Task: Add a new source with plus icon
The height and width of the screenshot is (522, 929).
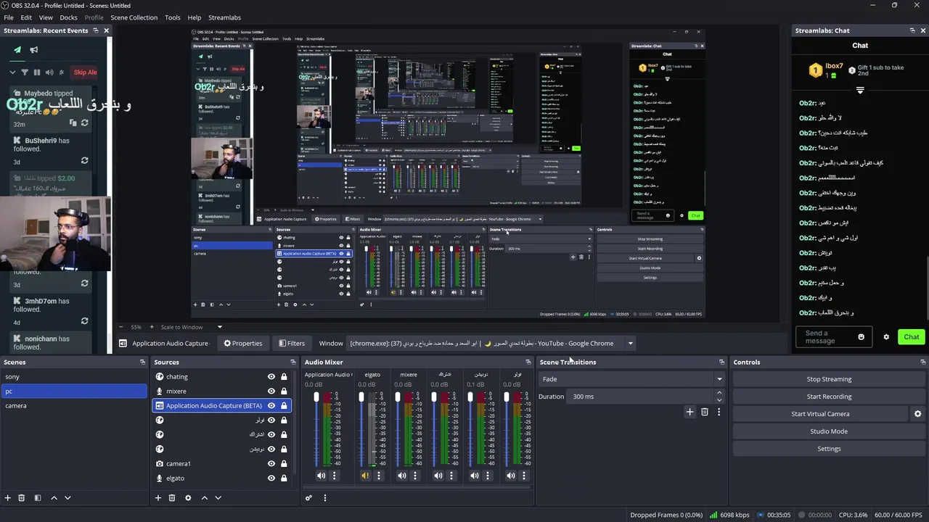Action: [158, 498]
